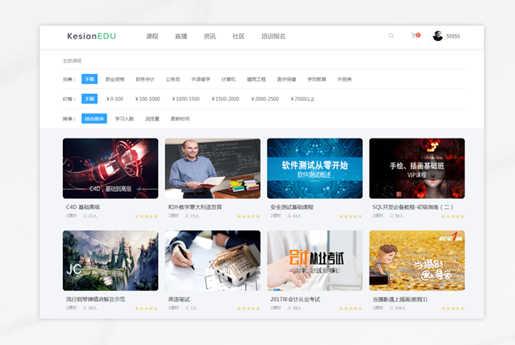This screenshot has width=515, height=345.
Task: Click the search magnifier icon in header
Action: click(x=391, y=36)
